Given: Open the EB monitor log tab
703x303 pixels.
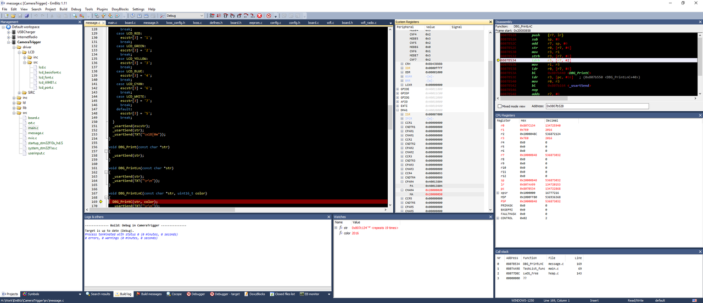Looking at the screenshot, I should tap(309, 294).
